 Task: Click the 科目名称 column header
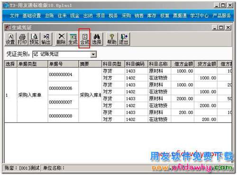click(159, 64)
